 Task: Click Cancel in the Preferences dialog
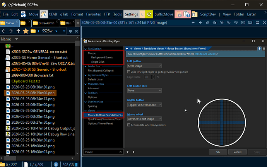(x=237, y=152)
